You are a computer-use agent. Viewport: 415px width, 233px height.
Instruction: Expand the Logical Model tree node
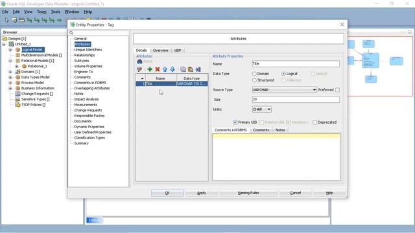10,50
